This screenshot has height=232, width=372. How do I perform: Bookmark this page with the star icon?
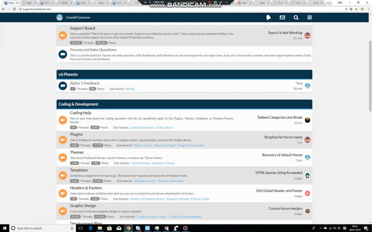coord(356,9)
